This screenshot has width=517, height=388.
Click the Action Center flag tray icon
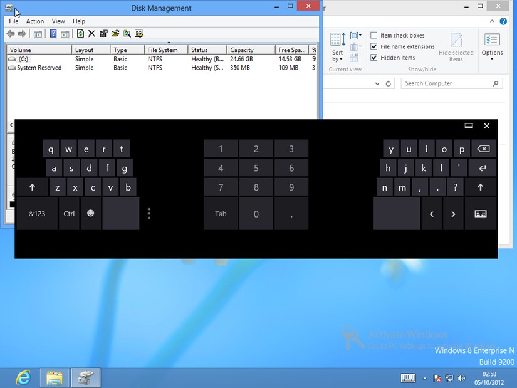click(x=437, y=379)
